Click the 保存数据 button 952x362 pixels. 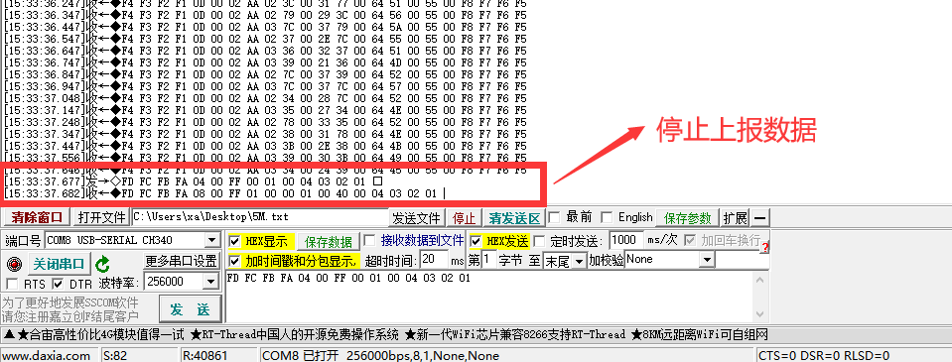329,242
